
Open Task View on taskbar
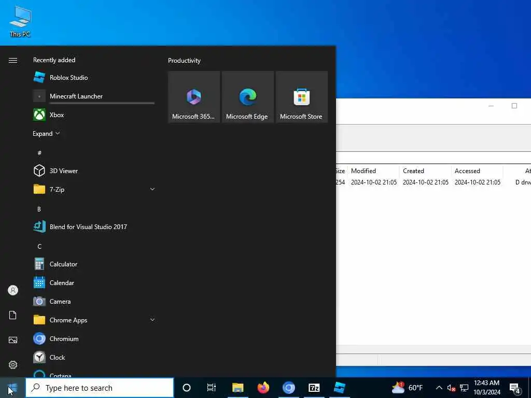(x=212, y=388)
